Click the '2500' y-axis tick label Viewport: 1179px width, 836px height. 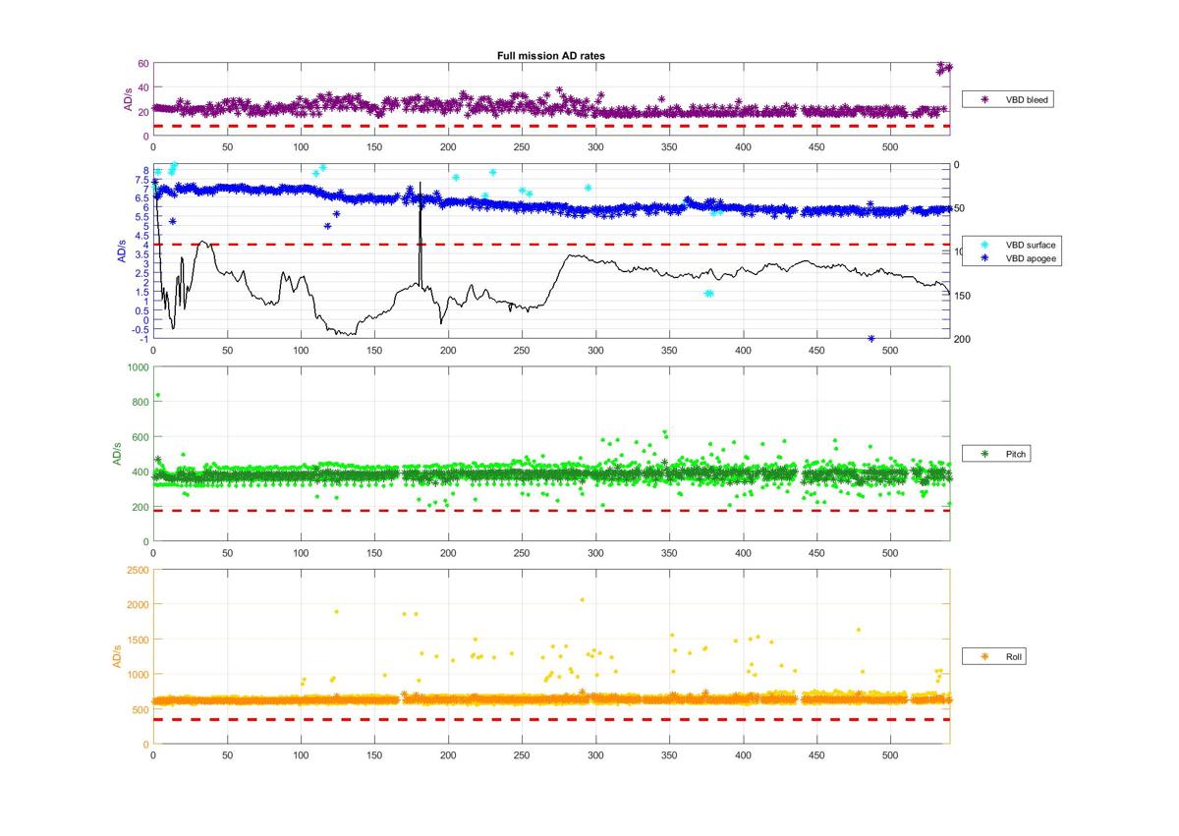137,569
